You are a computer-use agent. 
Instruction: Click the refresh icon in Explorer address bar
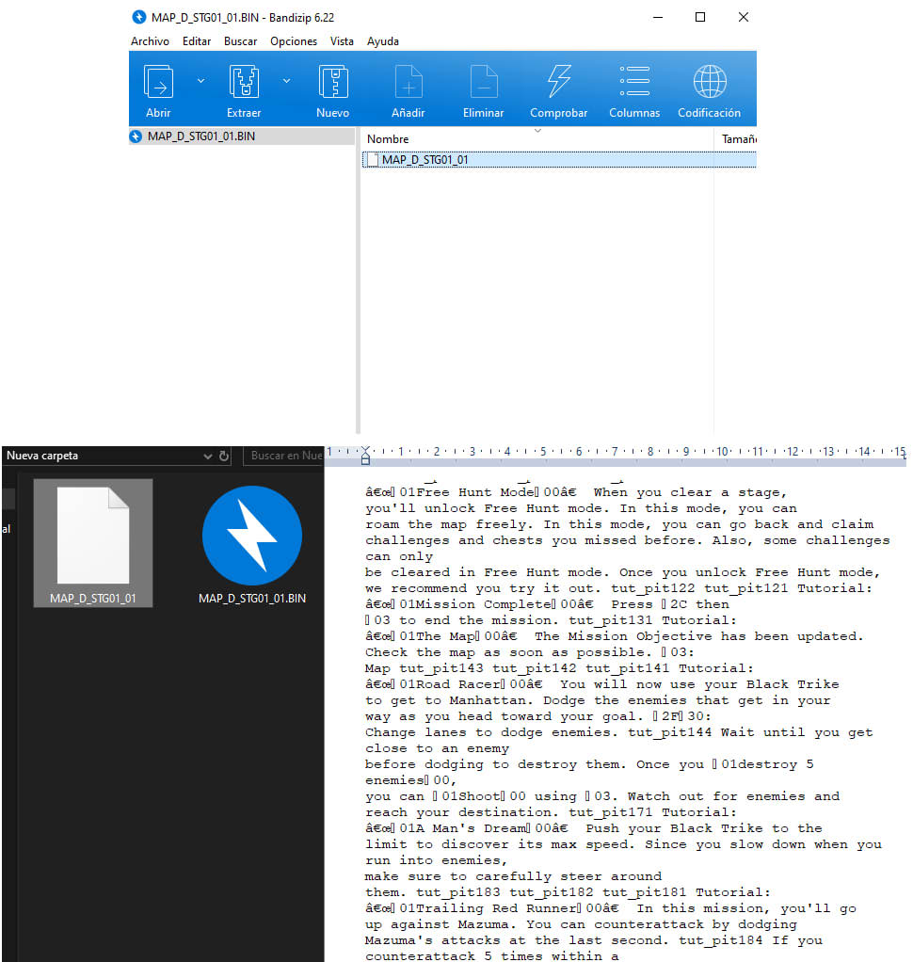tap(224, 456)
